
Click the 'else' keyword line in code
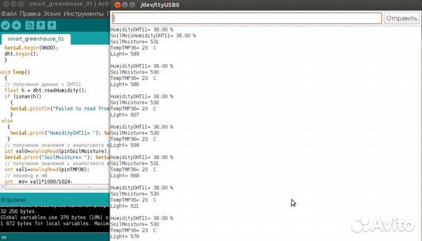coord(7,121)
